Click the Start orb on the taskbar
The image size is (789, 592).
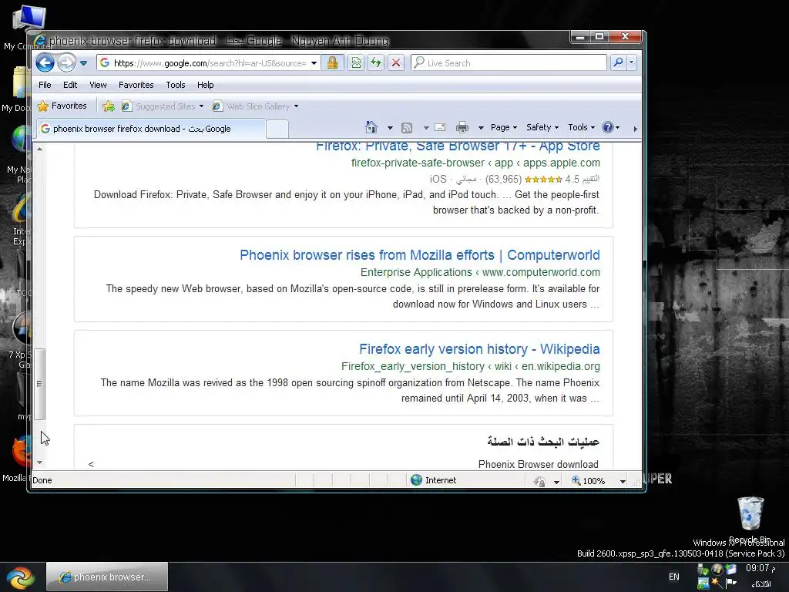[x=21, y=577]
